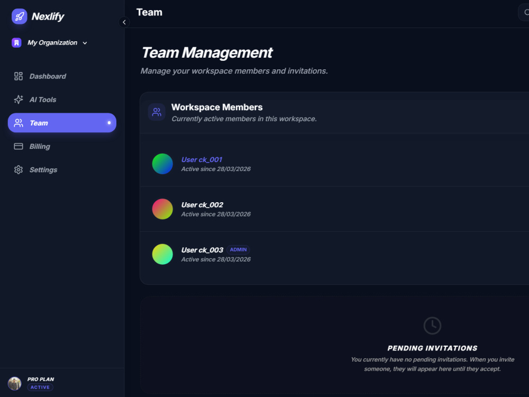The width and height of the screenshot is (529, 397).
Task: Click the Team people icon in sidebar
Action: point(18,123)
